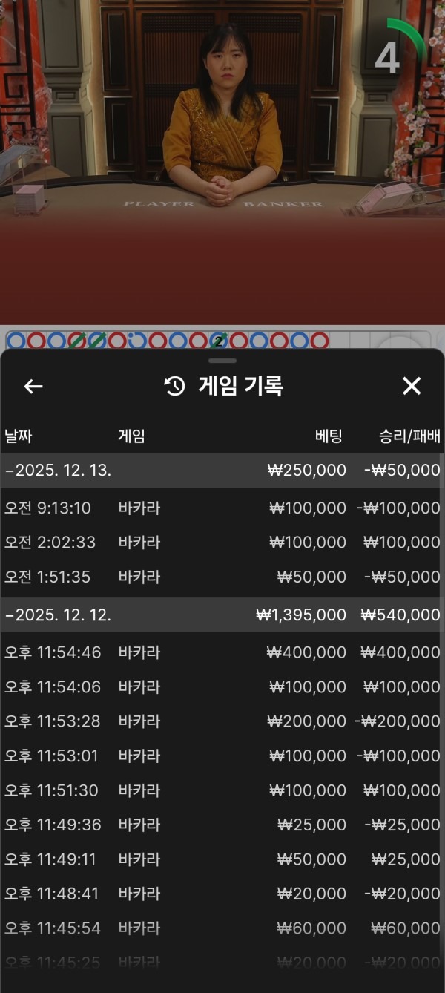Viewport: 445px width, 993px height.
Task: Click the history clock icon beside 게임 기록
Action: tap(174, 386)
